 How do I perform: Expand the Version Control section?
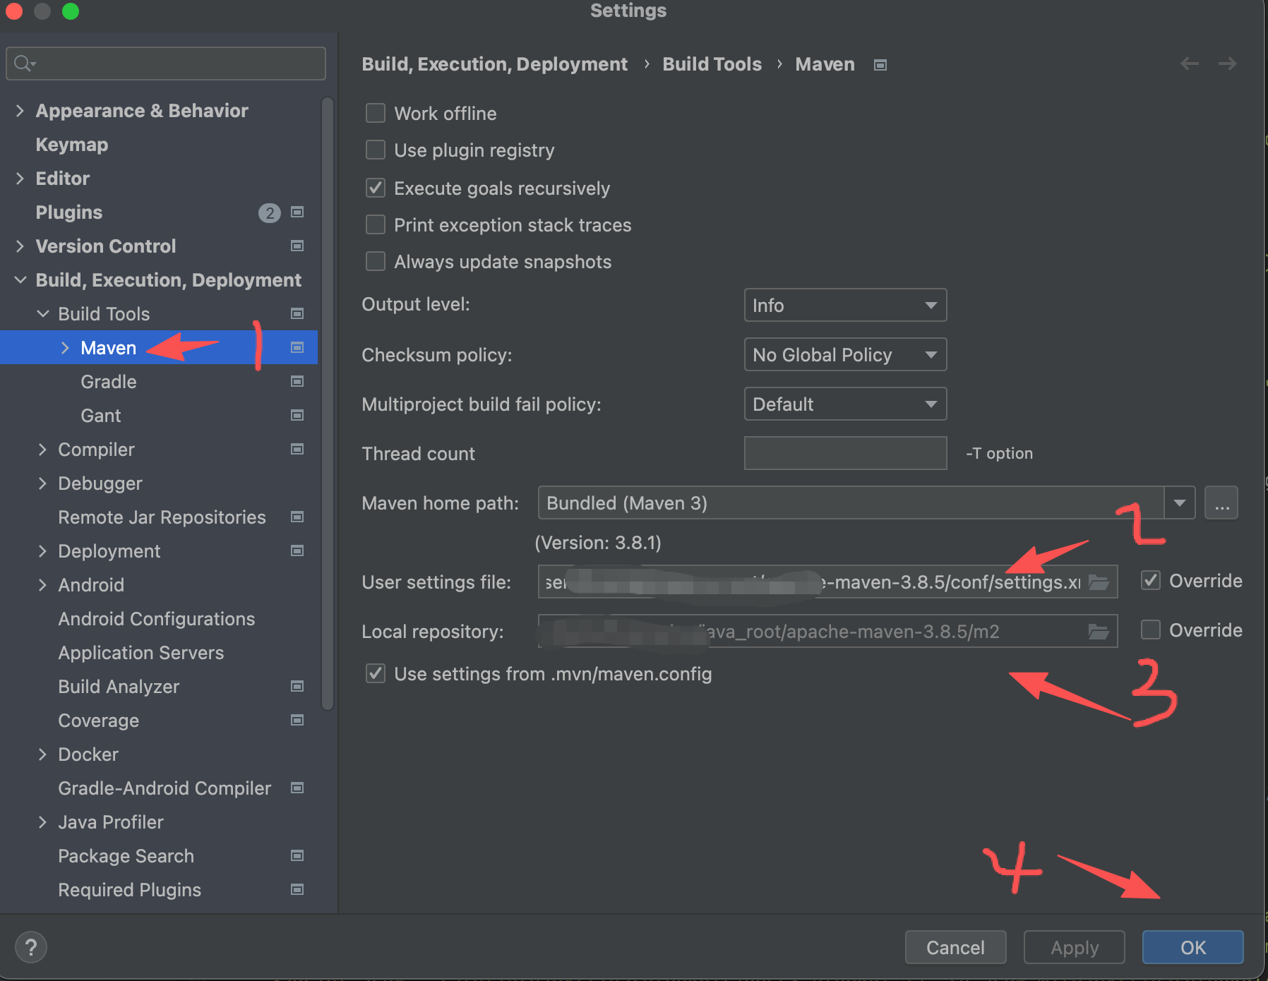[20, 246]
